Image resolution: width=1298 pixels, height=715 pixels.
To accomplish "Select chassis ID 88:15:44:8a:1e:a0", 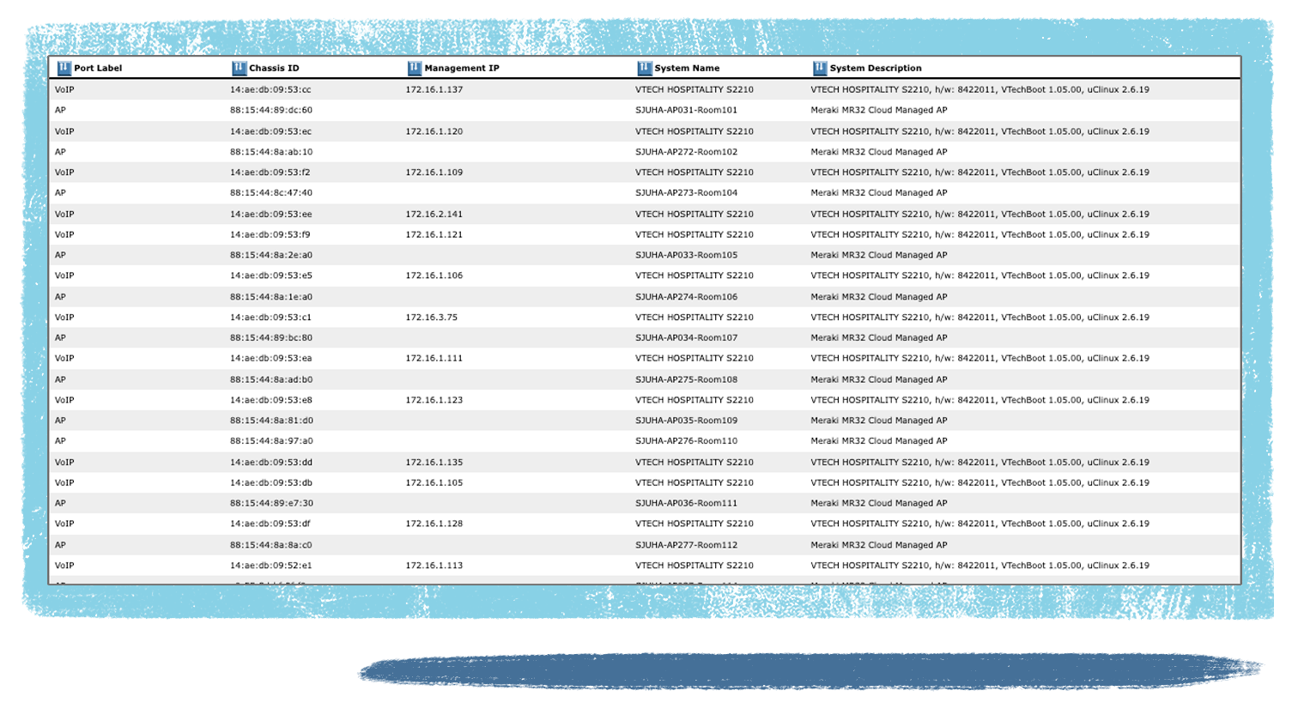I will pos(270,297).
